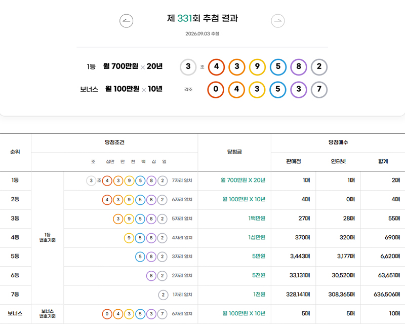
Task: Click the gray ball 7 in bonus numbers
Action: click(319, 90)
